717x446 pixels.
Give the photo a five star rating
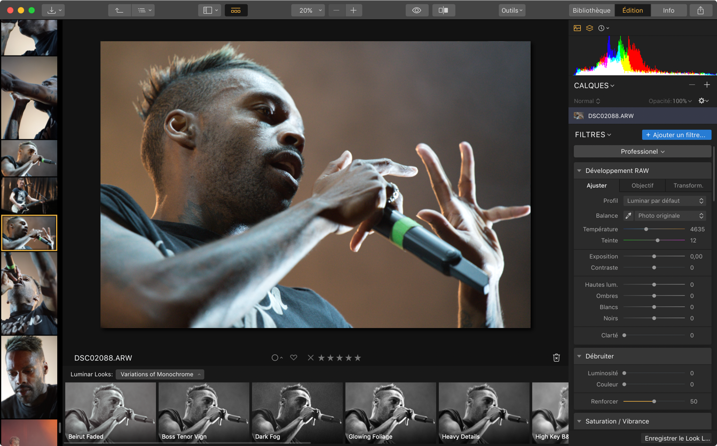pos(358,358)
